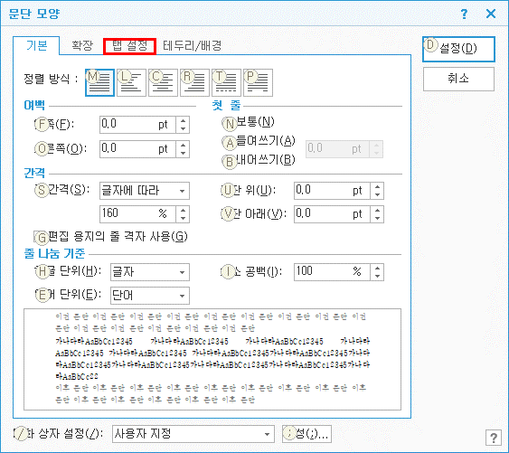Image resolution: width=509 pixels, height=453 pixels.
Task: Select center align (C) icon
Action: click(x=163, y=83)
